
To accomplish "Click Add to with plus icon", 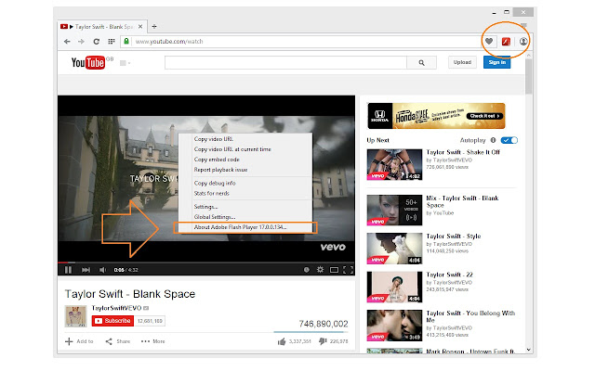I will pos(79,341).
